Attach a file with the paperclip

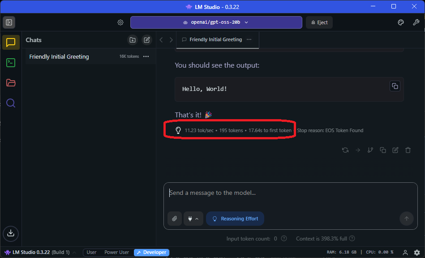(x=175, y=219)
